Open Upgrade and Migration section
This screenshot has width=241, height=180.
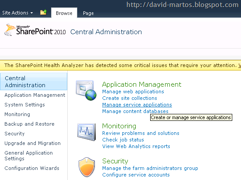point(32,143)
